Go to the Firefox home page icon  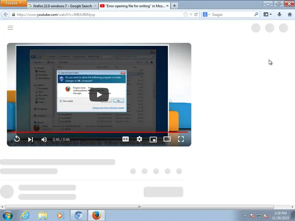pos(290,14)
